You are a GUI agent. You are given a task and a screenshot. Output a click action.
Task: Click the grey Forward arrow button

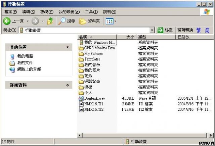(35, 21)
